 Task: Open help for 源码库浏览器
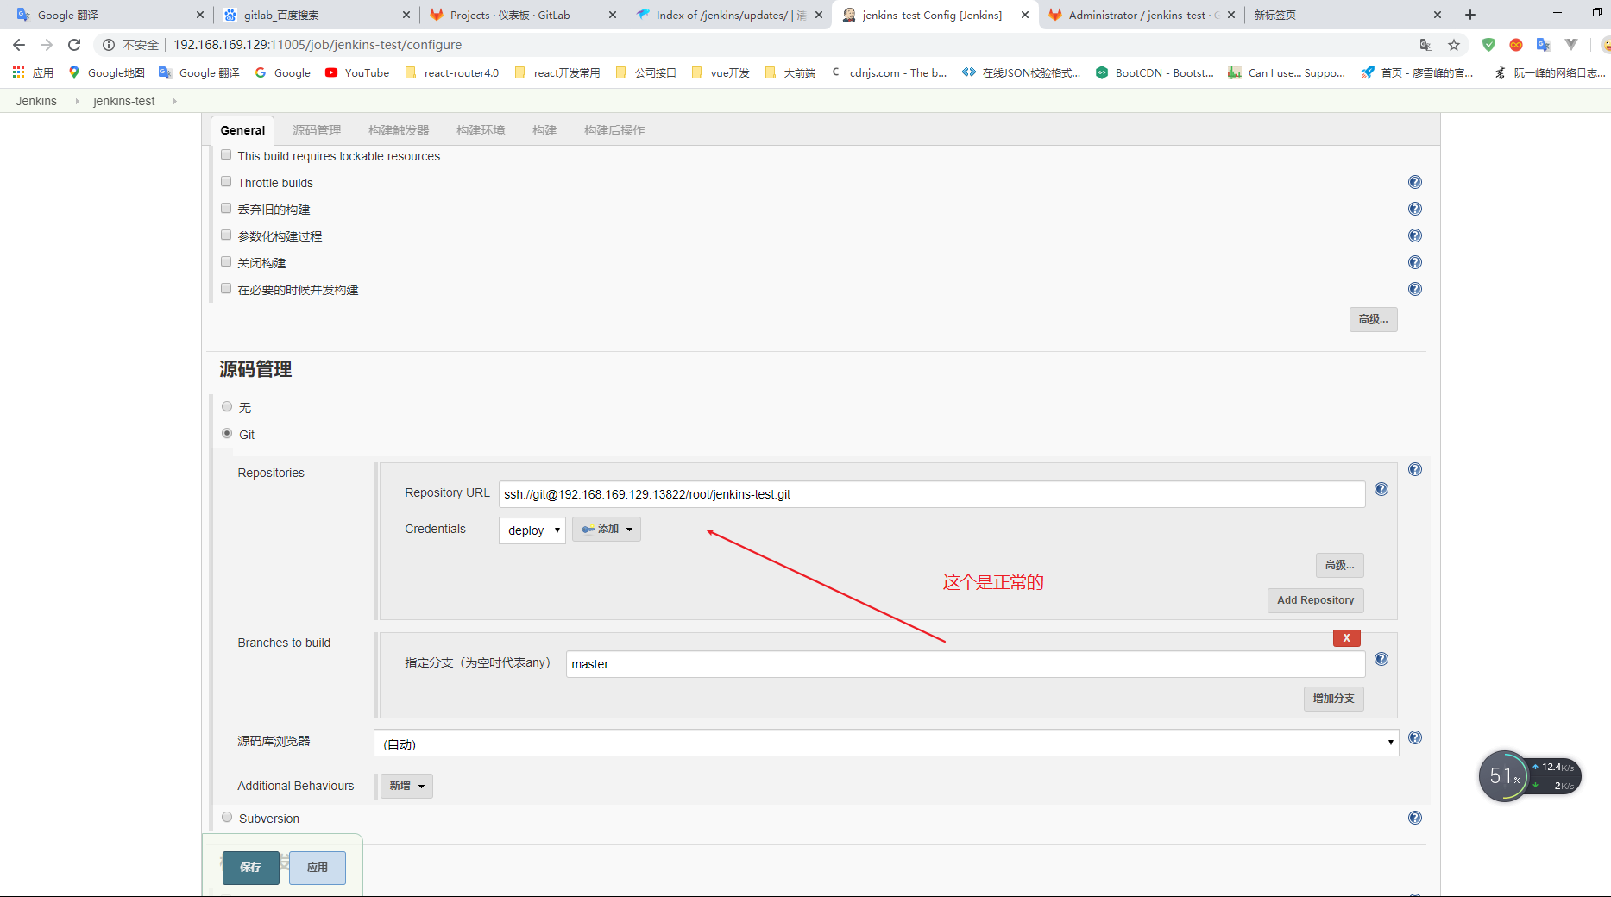point(1415,737)
